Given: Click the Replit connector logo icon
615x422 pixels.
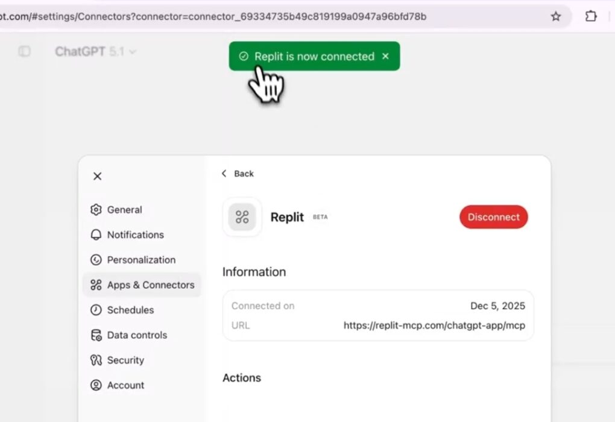Looking at the screenshot, I should click(x=242, y=217).
